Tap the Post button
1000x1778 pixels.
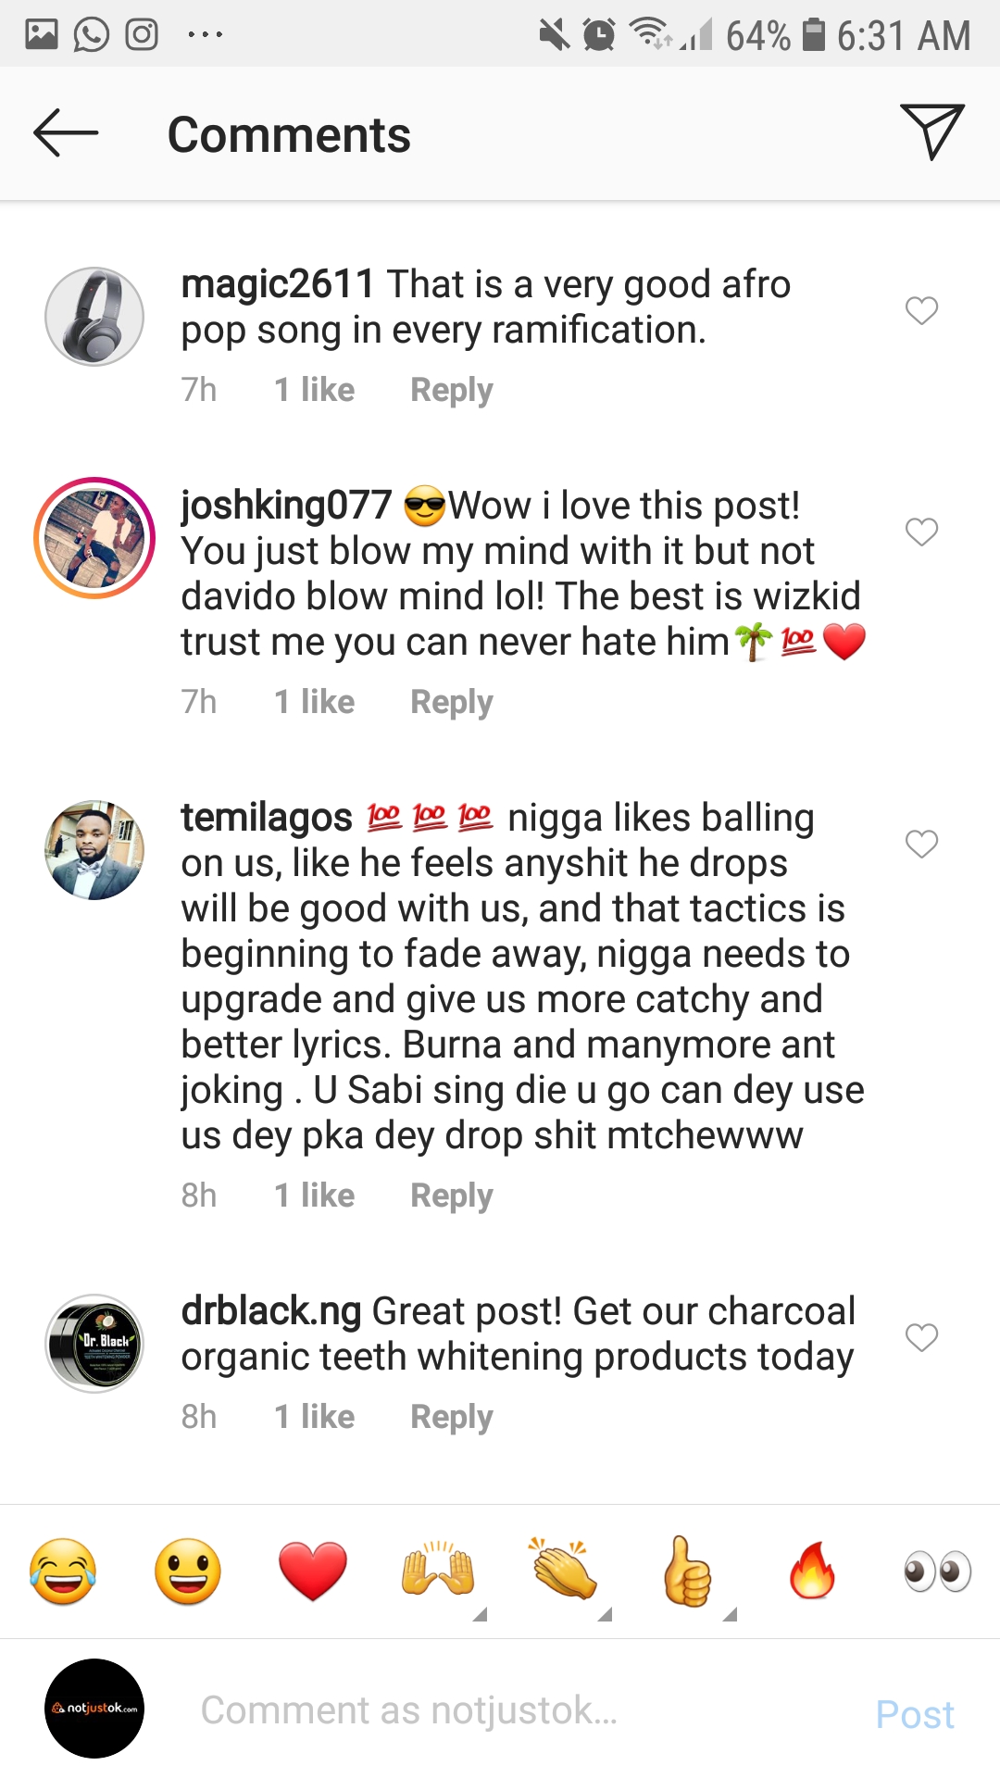coord(914,1714)
